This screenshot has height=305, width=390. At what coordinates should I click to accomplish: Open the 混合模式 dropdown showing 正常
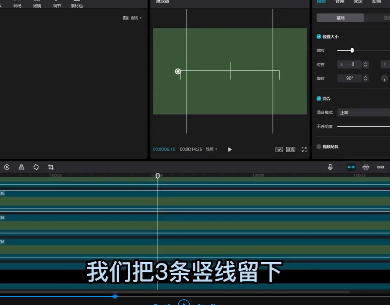[x=363, y=113]
